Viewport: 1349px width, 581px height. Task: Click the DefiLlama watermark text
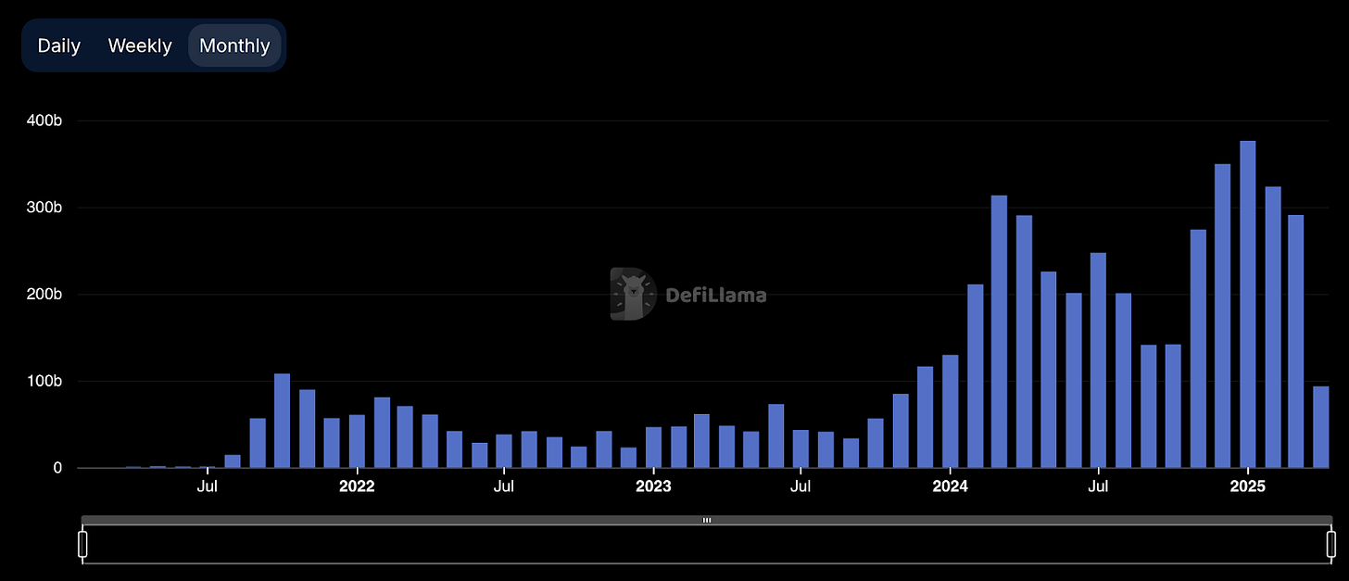(715, 295)
